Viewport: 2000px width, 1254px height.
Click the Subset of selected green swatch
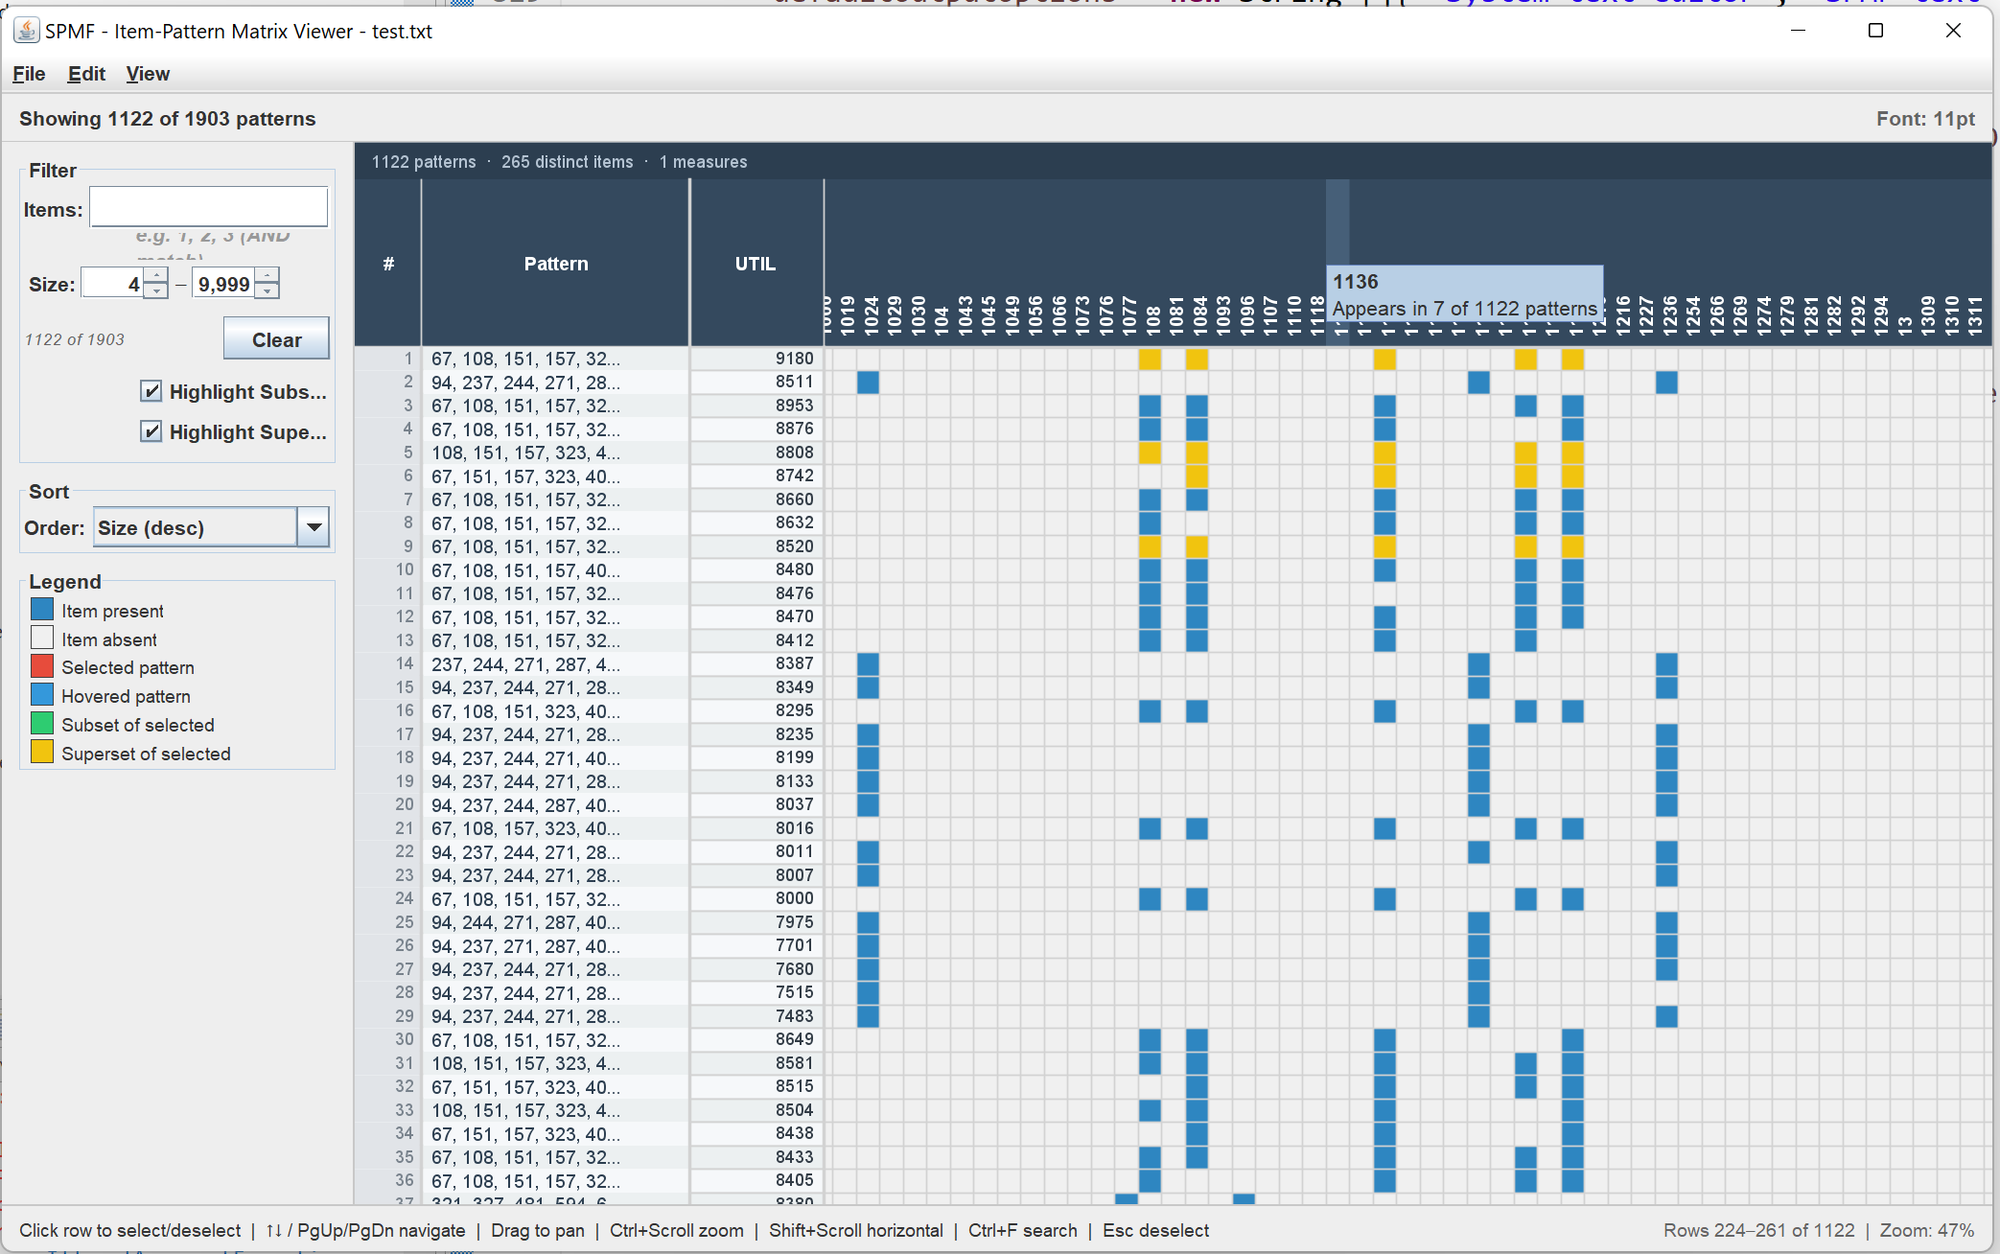tap(42, 724)
